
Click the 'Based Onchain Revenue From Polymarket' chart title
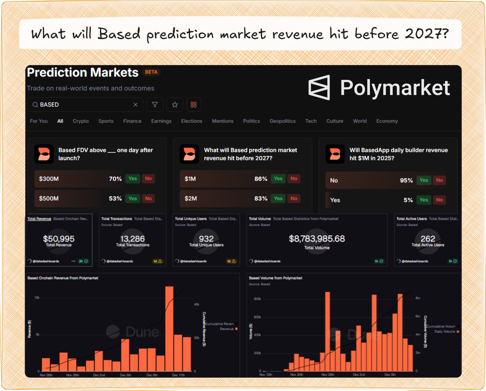63,278
